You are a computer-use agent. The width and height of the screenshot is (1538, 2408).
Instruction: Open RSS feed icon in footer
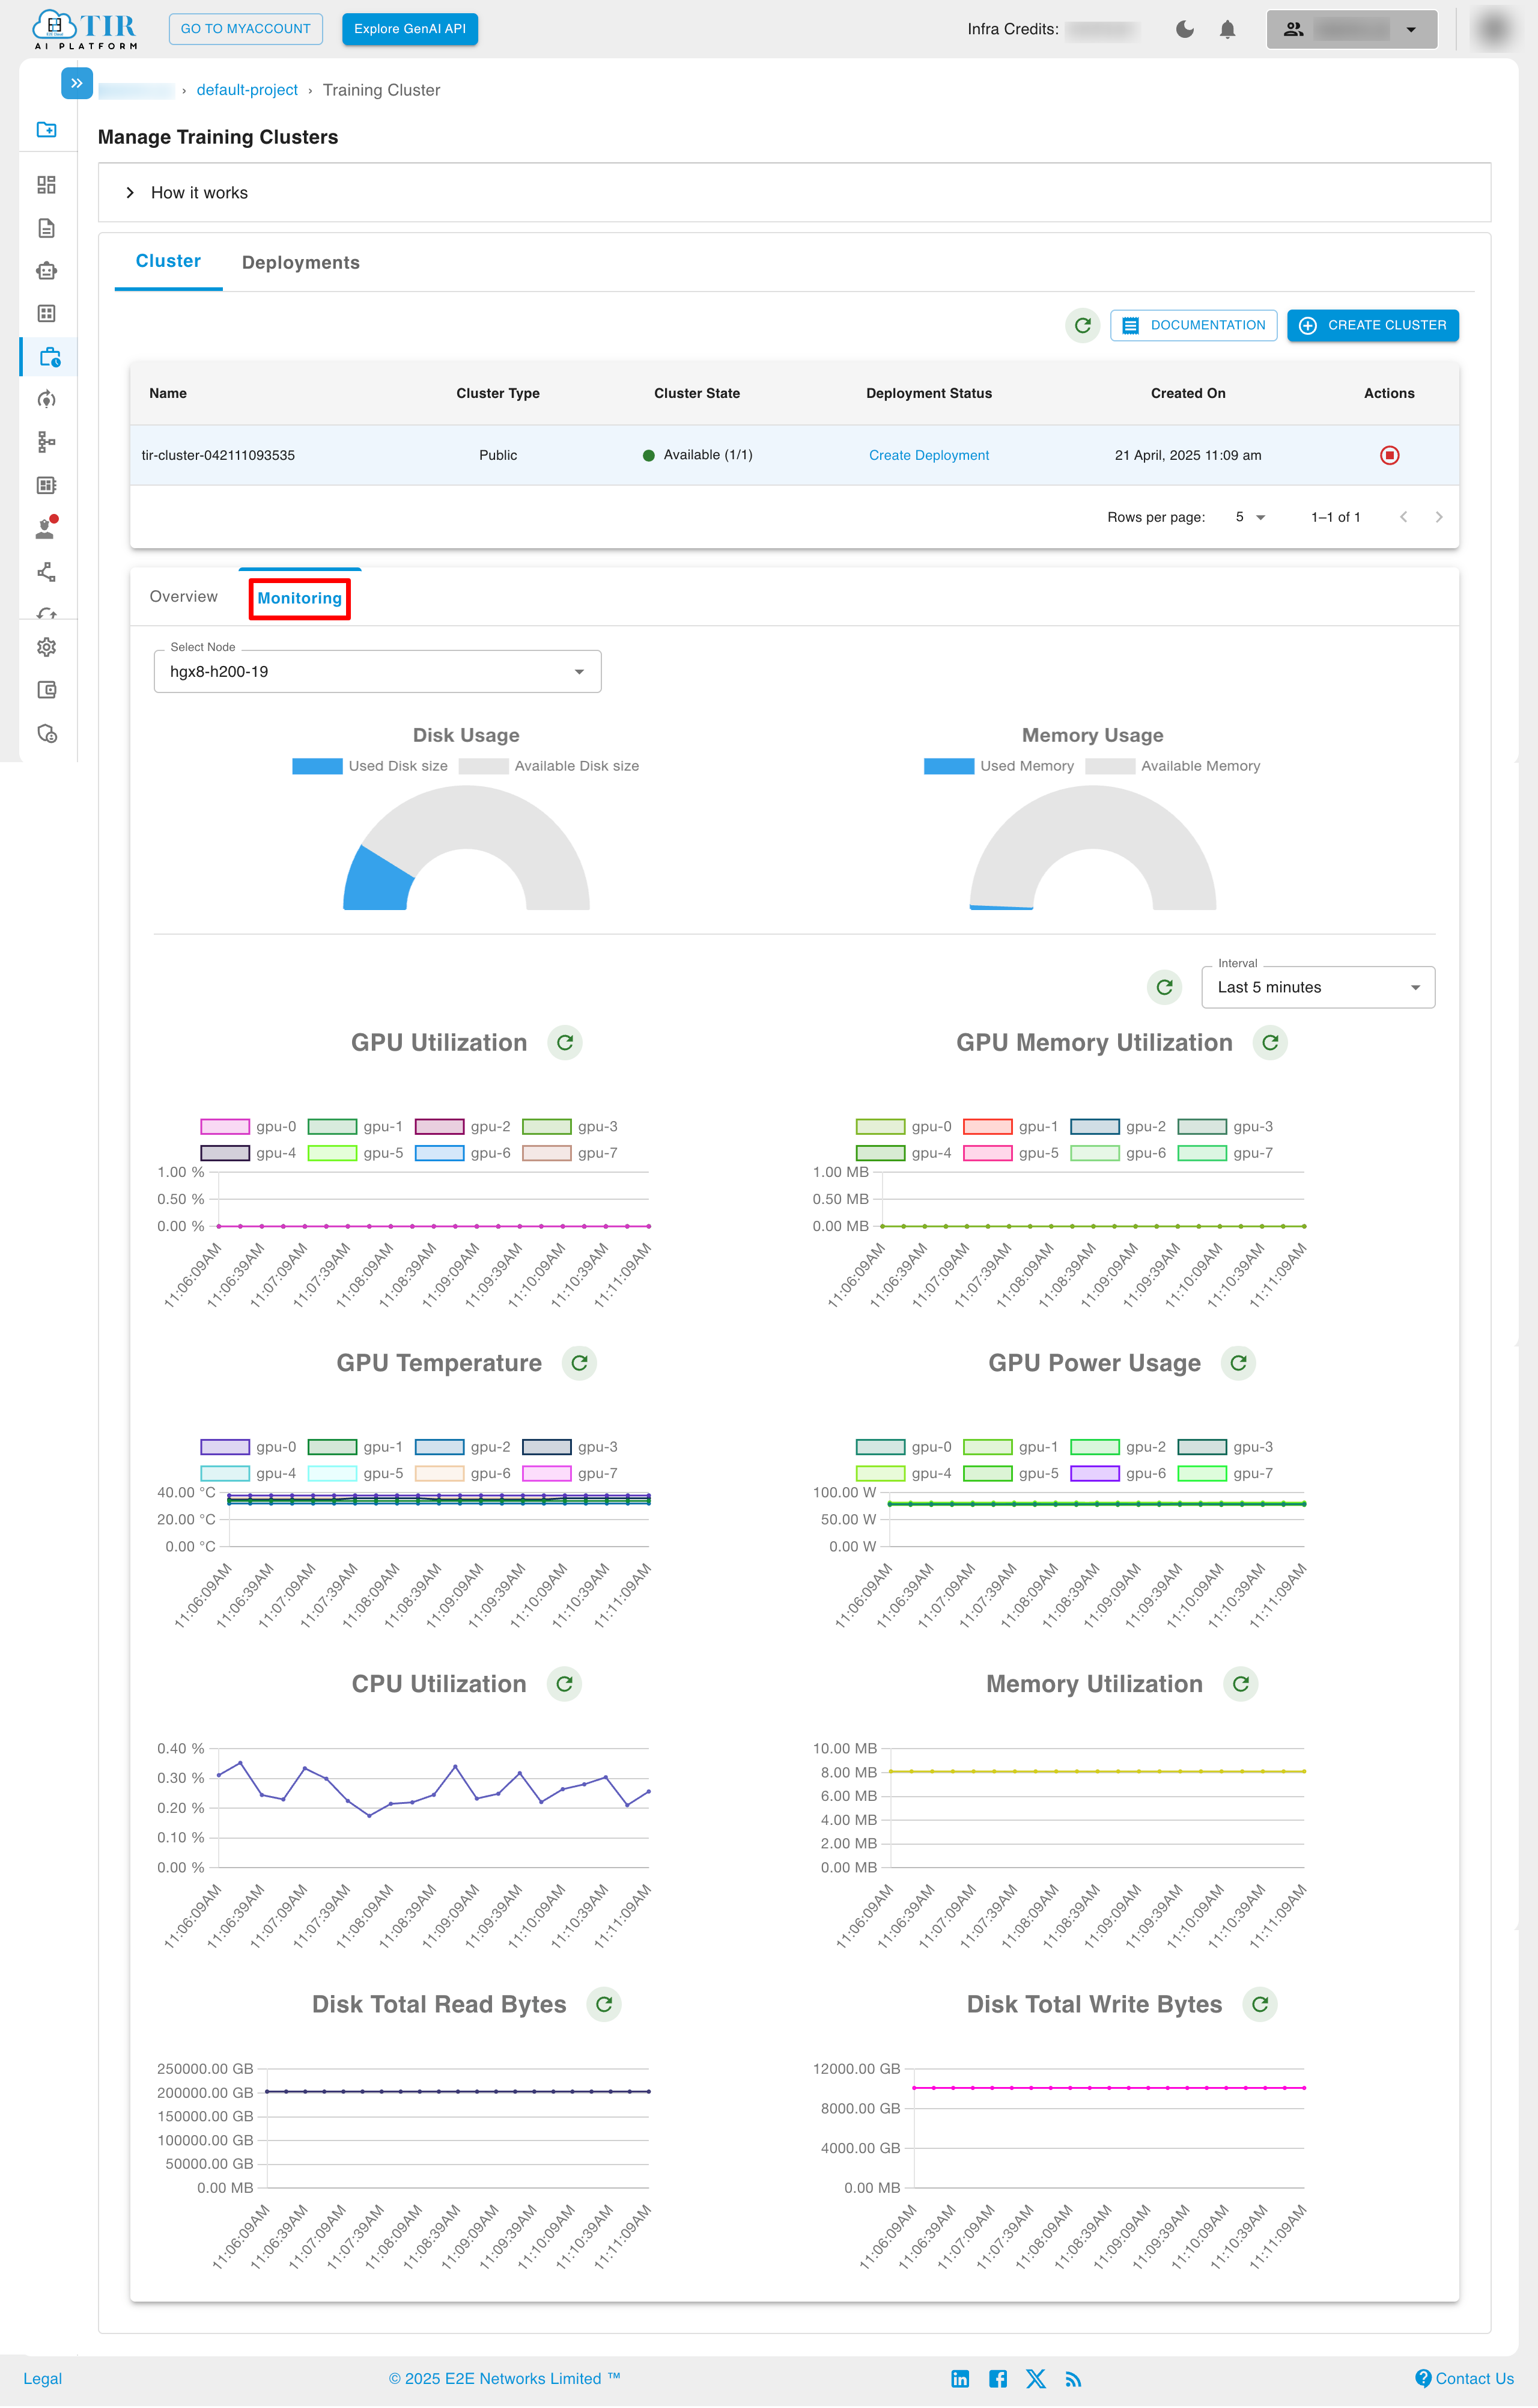pos(1074,2379)
